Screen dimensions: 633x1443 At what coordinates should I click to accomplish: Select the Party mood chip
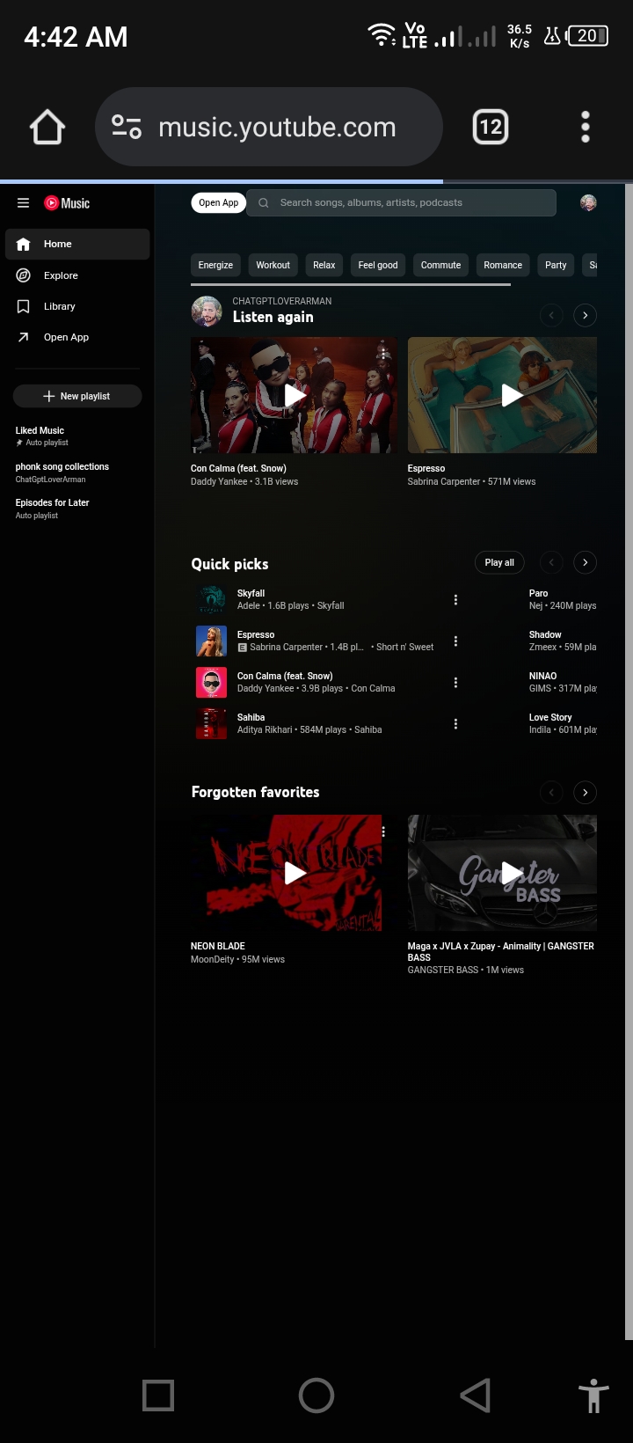(556, 265)
